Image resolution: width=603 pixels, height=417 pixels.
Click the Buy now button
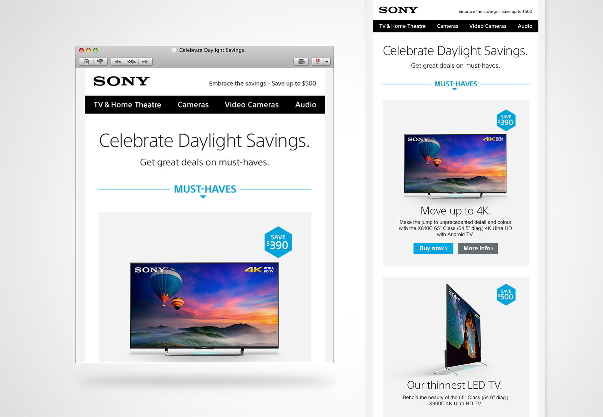[x=433, y=248]
